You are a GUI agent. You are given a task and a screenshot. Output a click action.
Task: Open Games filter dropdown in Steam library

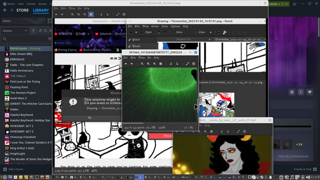pyautogui.click(x=14, y=31)
